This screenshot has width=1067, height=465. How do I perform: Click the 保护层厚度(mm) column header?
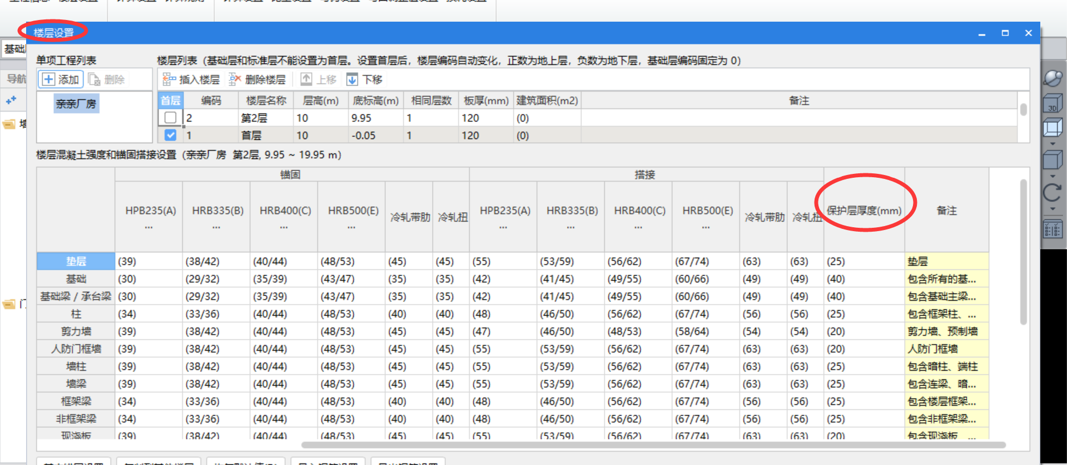864,211
